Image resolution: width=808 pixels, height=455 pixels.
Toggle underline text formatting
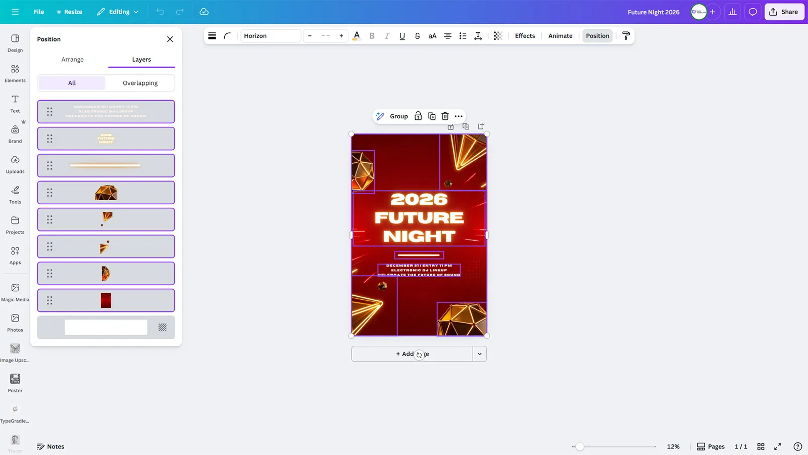click(x=402, y=36)
